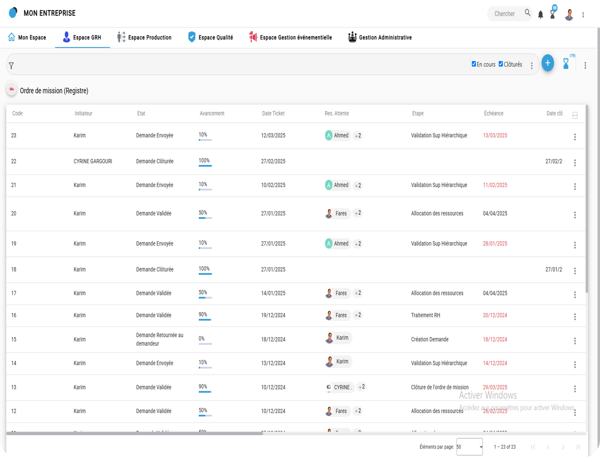
Task: Open filter bar options three-dot menu
Action: click(531, 66)
